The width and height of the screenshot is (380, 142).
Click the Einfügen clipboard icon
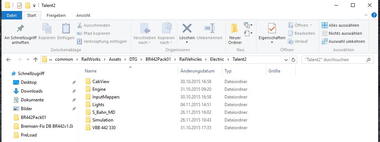(66, 29)
